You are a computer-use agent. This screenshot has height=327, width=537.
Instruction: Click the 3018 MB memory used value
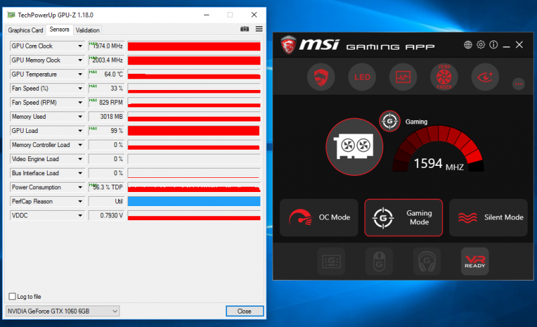tap(105, 116)
